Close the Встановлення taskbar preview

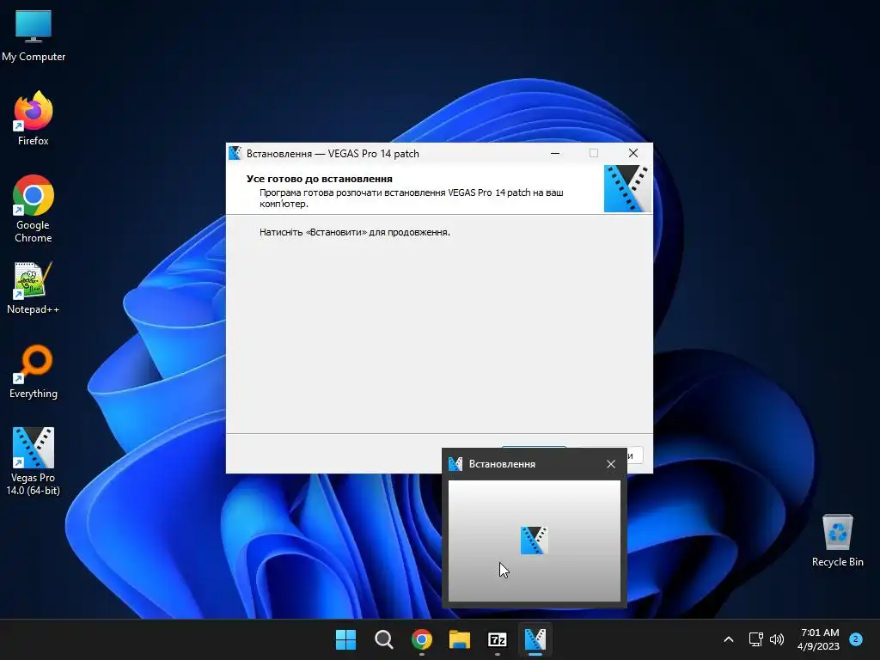(611, 464)
